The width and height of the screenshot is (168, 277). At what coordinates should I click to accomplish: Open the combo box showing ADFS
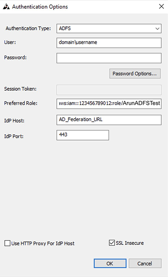(109, 28)
